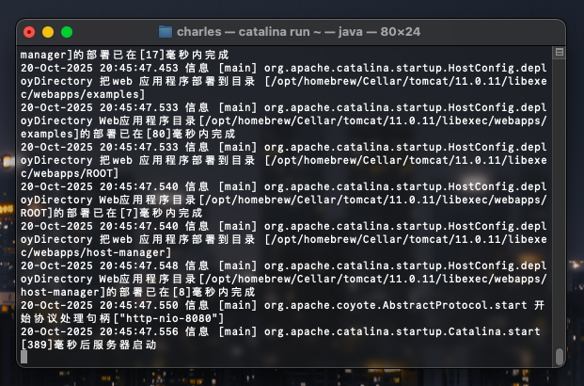Click the path text "c/webapps/ROOT]"
The height and width of the screenshot is (386, 584).
(x=70, y=173)
